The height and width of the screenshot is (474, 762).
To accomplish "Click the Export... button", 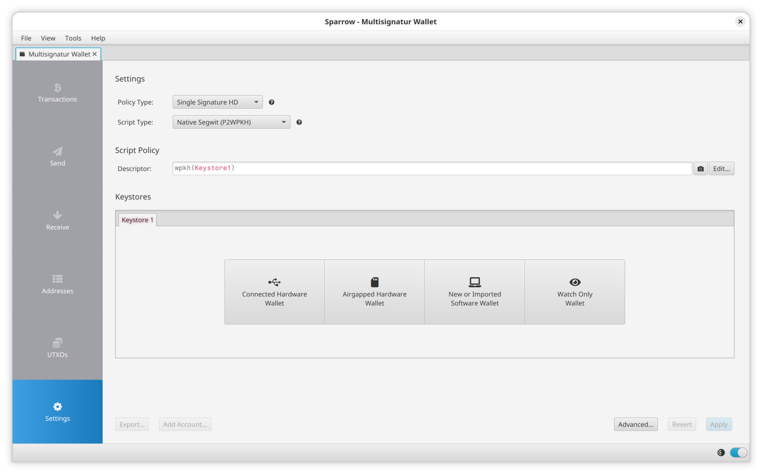I will point(132,424).
